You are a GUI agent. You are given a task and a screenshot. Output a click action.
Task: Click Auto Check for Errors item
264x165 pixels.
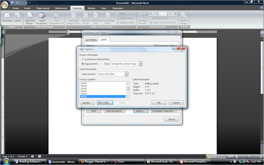pyautogui.click(x=163, y=23)
